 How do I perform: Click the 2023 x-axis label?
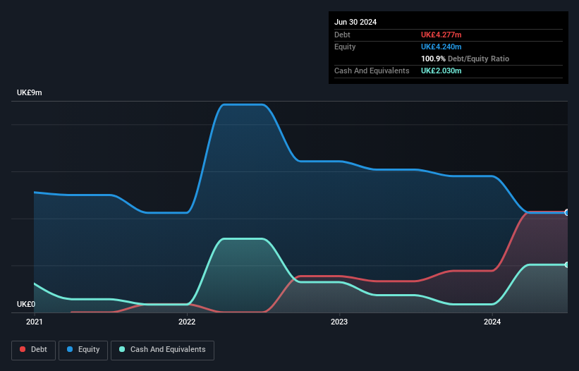pos(339,322)
